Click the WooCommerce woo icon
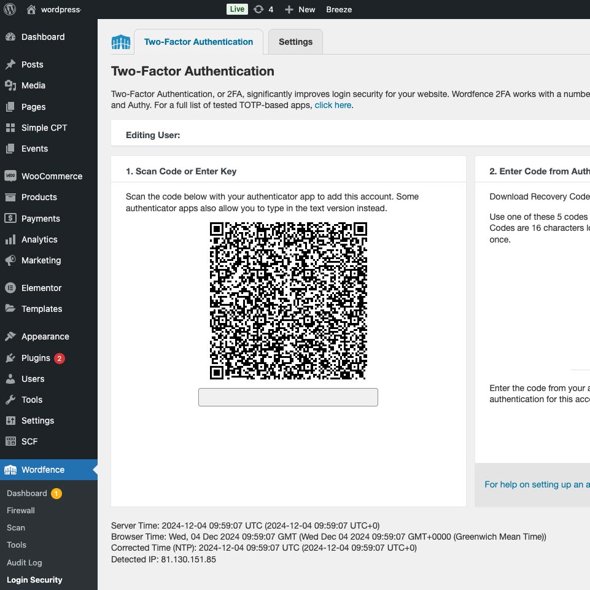Screen dimensions: 590x590 tap(10, 176)
